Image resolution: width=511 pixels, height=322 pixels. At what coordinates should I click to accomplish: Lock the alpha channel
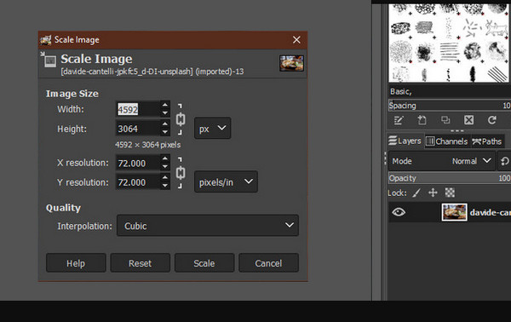(450, 193)
